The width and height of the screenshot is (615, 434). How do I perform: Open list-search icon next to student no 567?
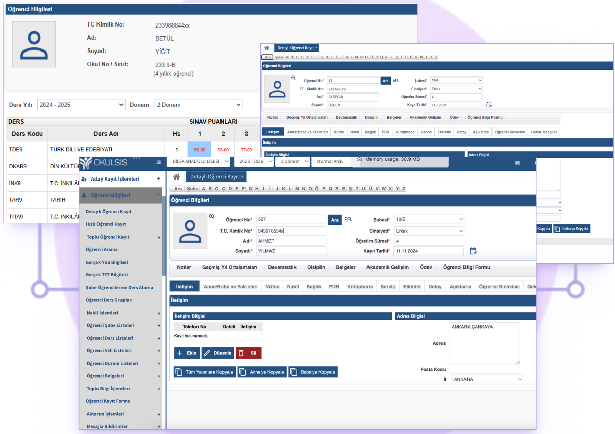[348, 219]
